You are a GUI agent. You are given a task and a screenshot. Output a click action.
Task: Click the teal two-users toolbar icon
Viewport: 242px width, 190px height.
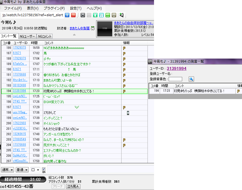point(102,15)
